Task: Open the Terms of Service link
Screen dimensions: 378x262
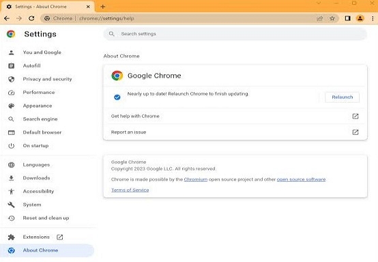Action: (130, 190)
